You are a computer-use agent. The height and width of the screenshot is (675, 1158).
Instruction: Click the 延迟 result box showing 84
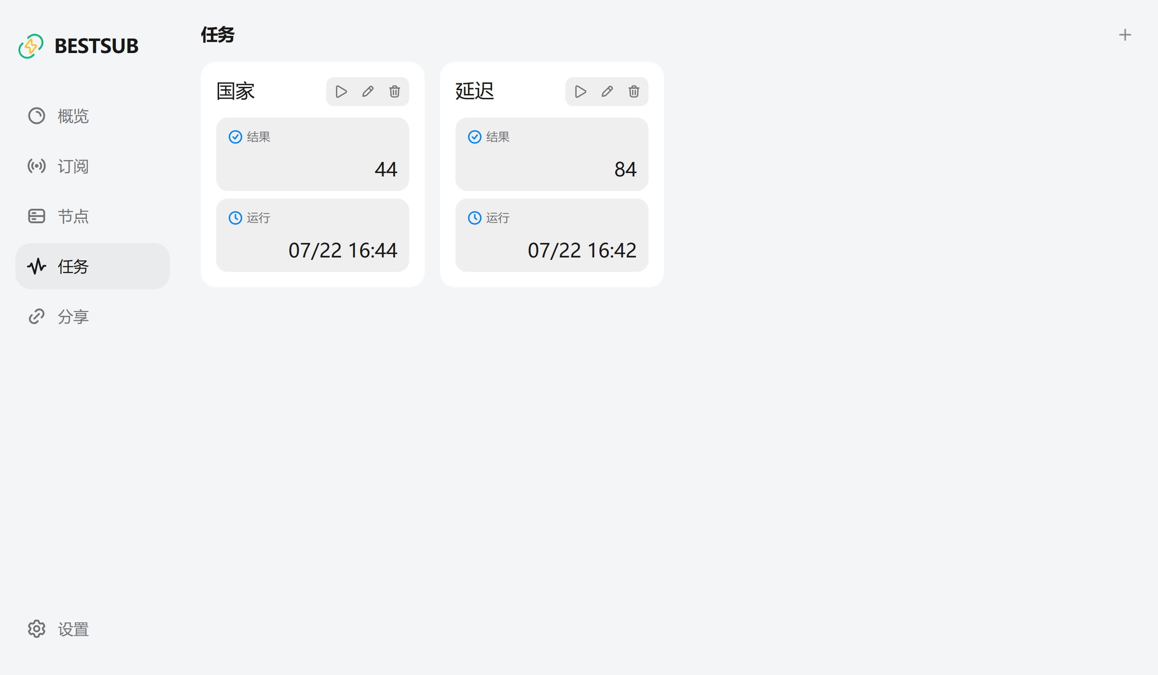point(552,154)
